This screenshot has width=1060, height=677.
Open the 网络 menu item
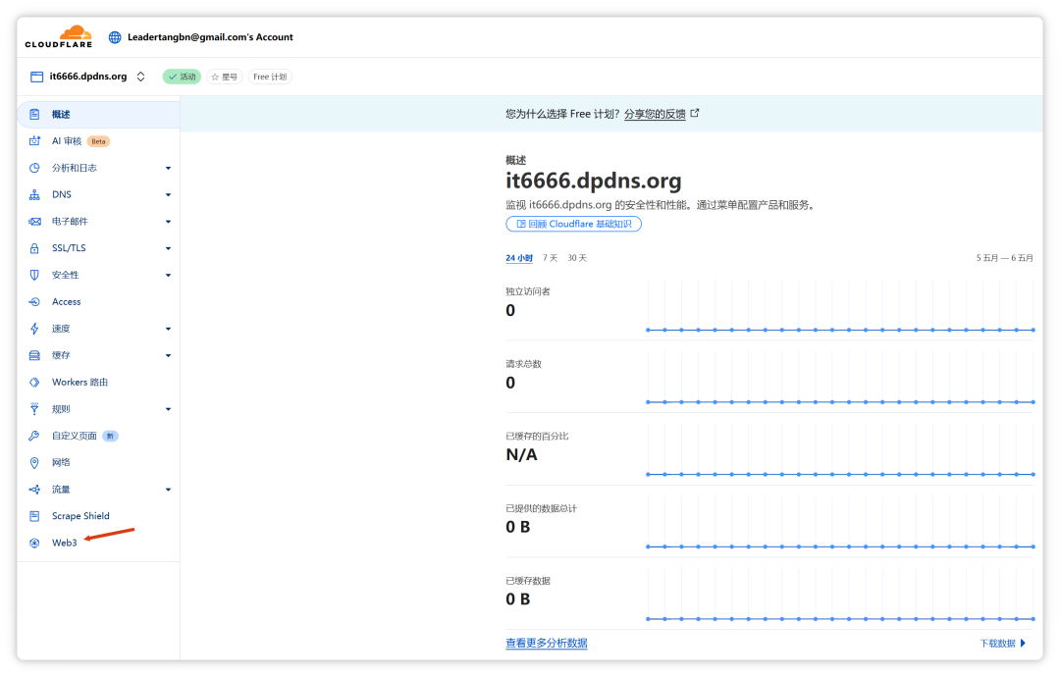[99, 463]
